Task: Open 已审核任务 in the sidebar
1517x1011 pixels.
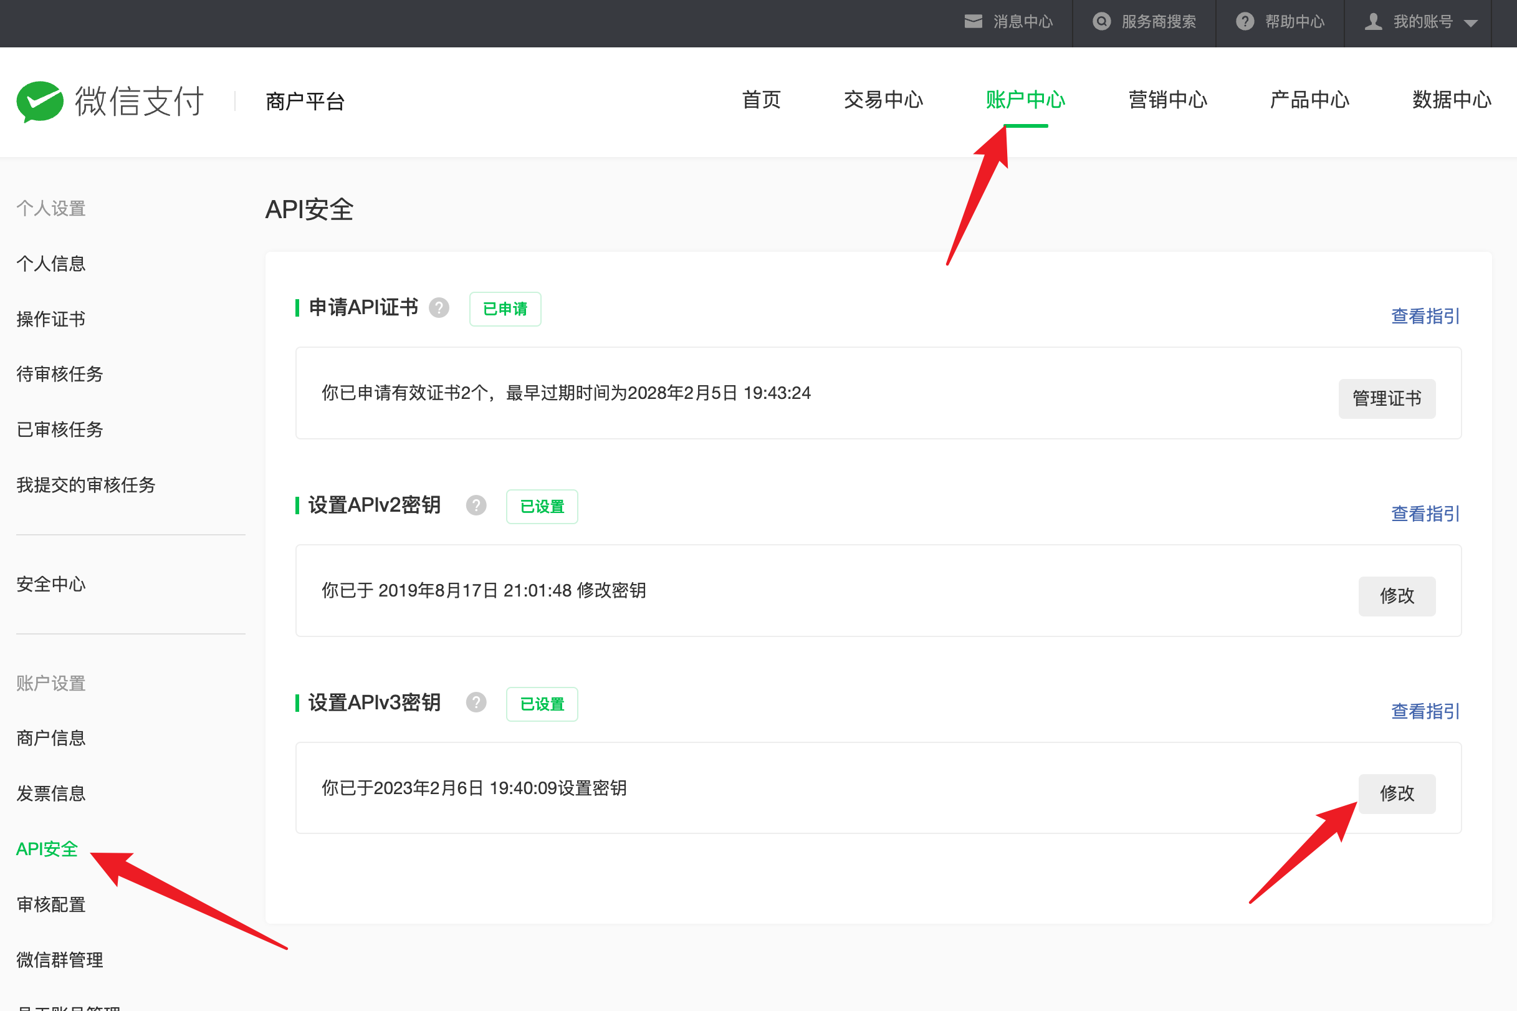Action: pos(60,429)
